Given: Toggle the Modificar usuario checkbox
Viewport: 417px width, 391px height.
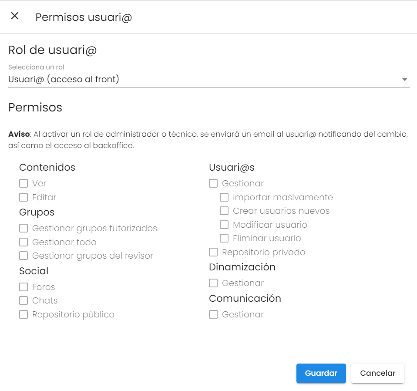Looking at the screenshot, I should pos(224,225).
